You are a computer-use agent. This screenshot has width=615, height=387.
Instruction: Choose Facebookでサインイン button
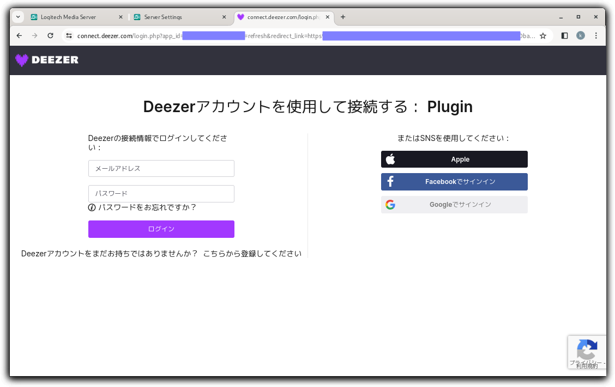point(454,182)
